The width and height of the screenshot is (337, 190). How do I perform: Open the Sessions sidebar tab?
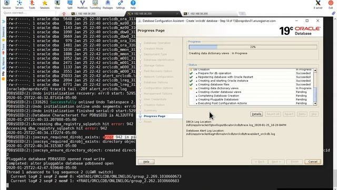point(3,34)
